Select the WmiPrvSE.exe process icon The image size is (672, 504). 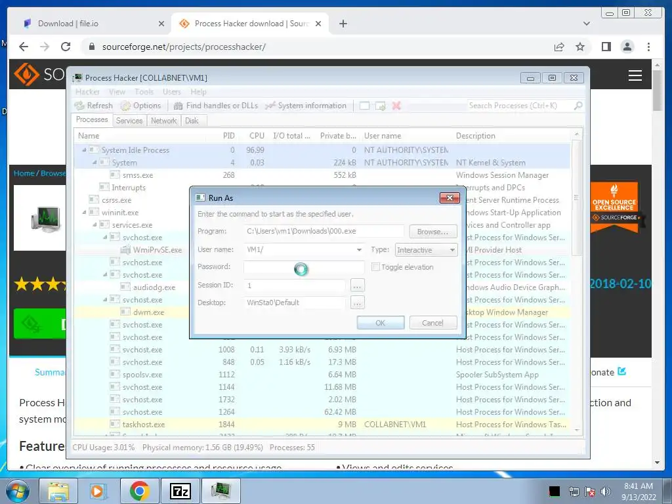125,249
